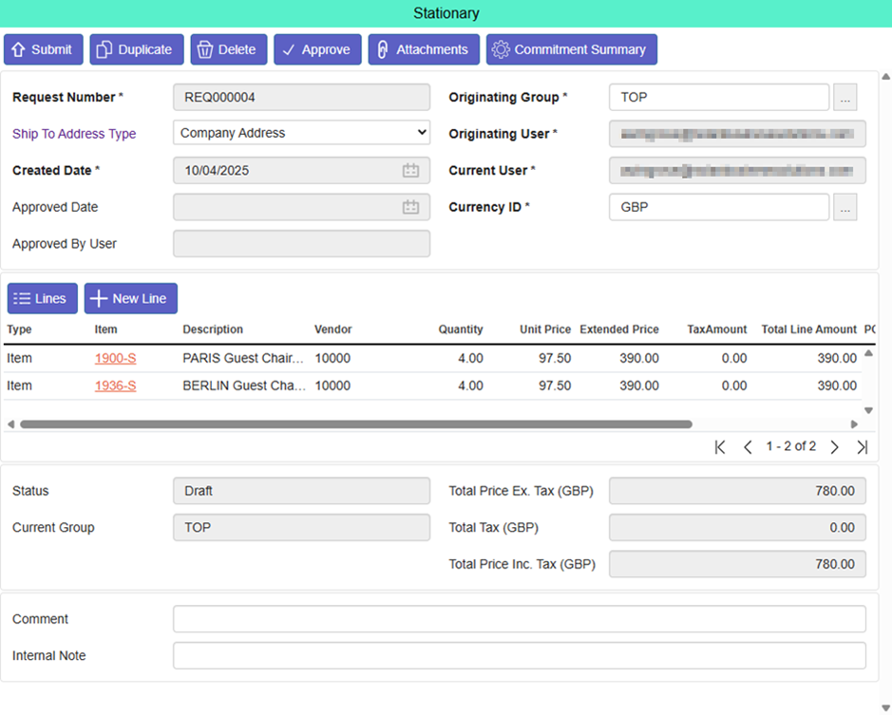Open item 1936-S details link
This screenshot has height=715, width=892.
[x=115, y=386]
